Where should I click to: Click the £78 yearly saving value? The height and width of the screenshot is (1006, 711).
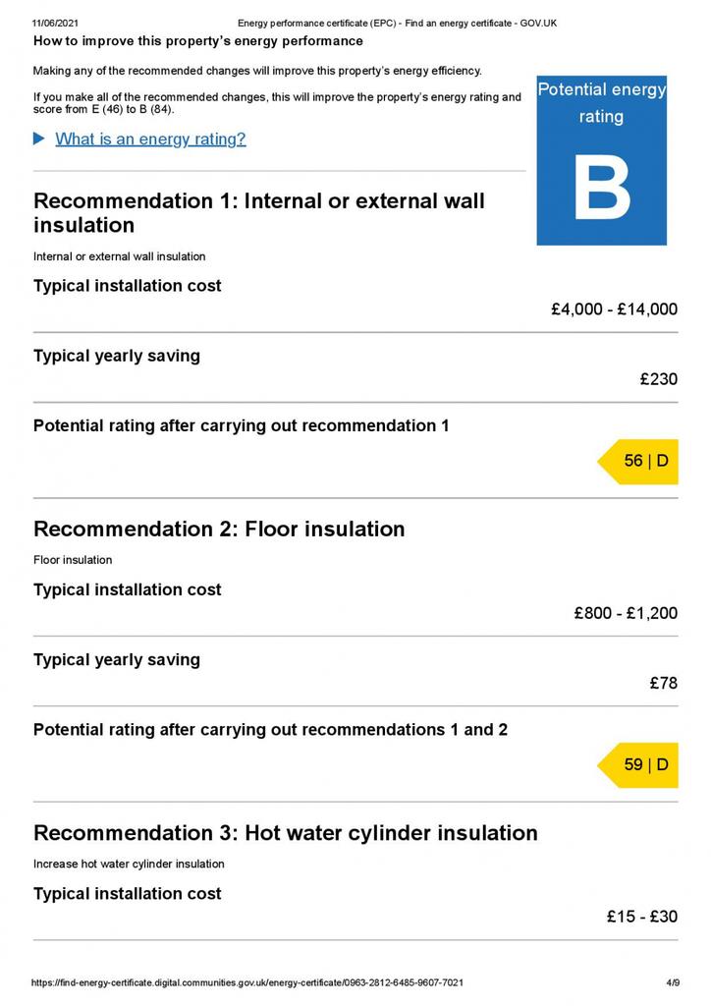[664, 684]
